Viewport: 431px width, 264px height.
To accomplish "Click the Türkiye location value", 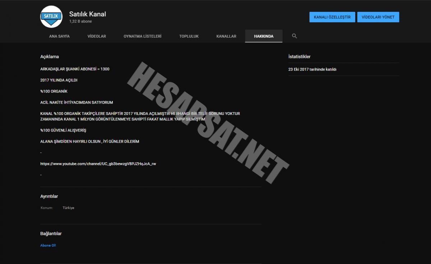I will click(x=68, y=208).
